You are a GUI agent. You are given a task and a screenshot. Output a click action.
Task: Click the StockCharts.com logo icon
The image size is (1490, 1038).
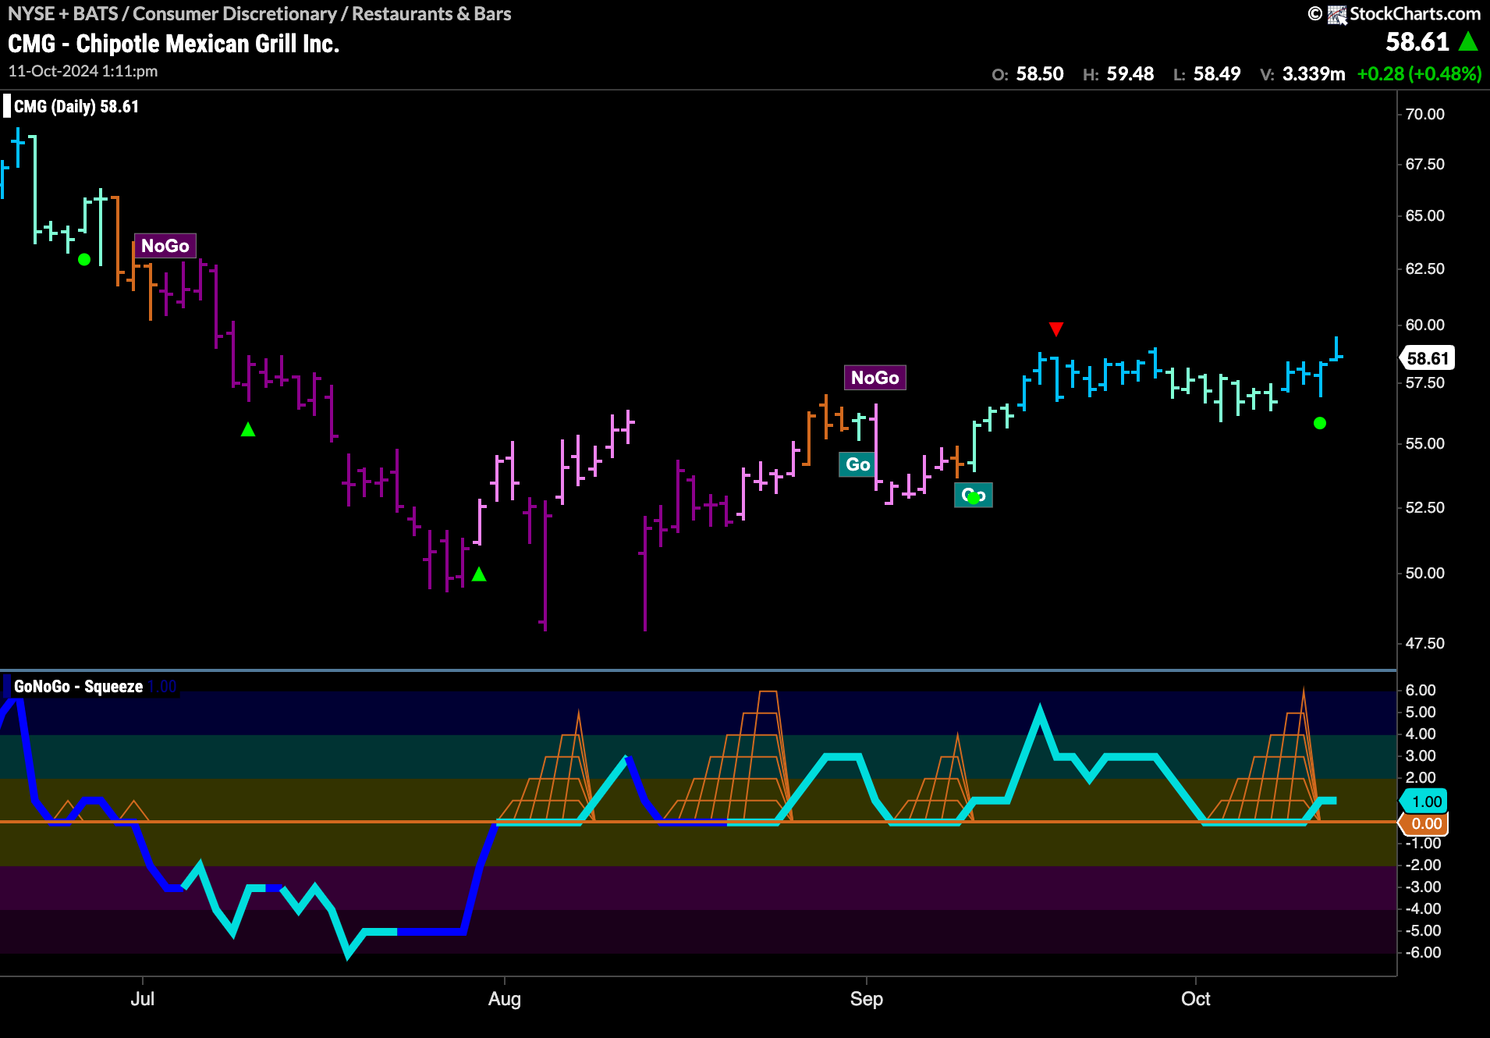pyautogui.click(x=1337, y=15)
